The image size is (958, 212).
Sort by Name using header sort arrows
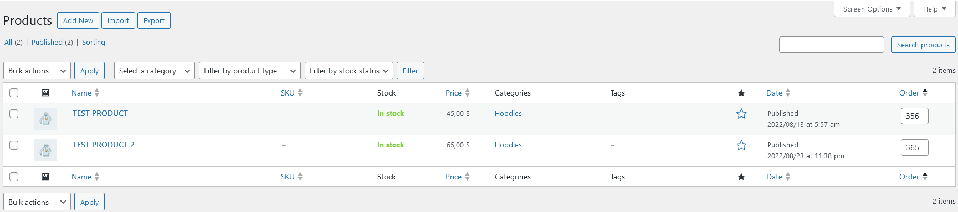click(97, 93)
